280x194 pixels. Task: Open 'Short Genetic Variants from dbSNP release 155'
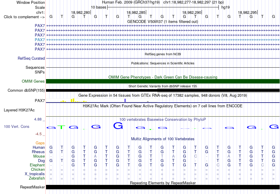pos(163,86)
